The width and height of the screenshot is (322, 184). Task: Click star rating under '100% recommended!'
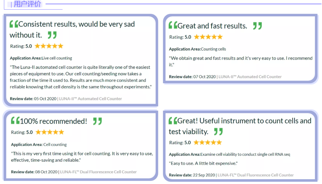(x=50, y=132)
